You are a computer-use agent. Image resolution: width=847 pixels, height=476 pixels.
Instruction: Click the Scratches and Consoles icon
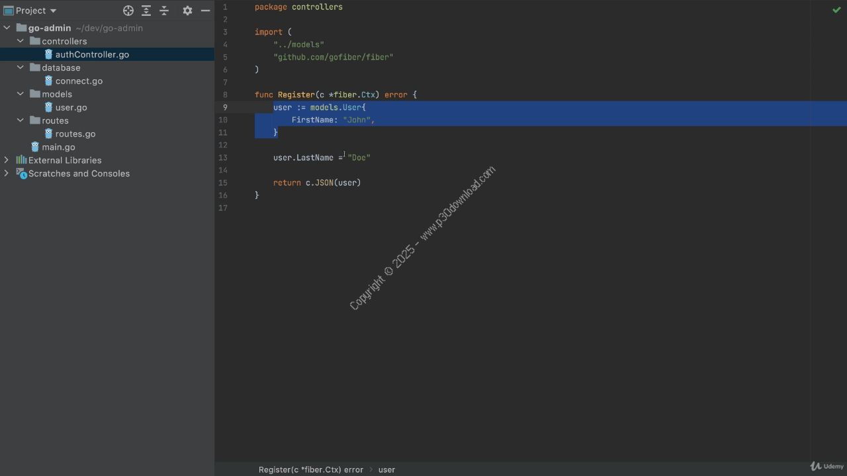click(x=21, y=173)
